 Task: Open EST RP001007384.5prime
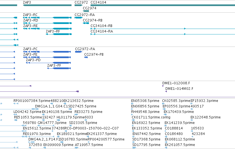coord(32,101)
